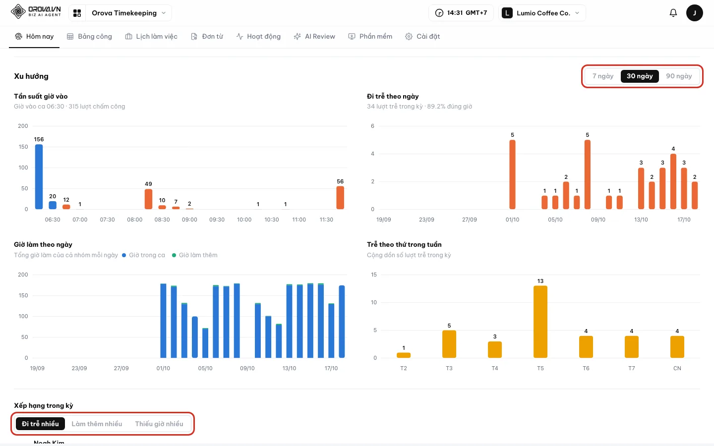Click the Xu hướng heading
This screenshot has height=446, width=714.
(x=31, y=76)
